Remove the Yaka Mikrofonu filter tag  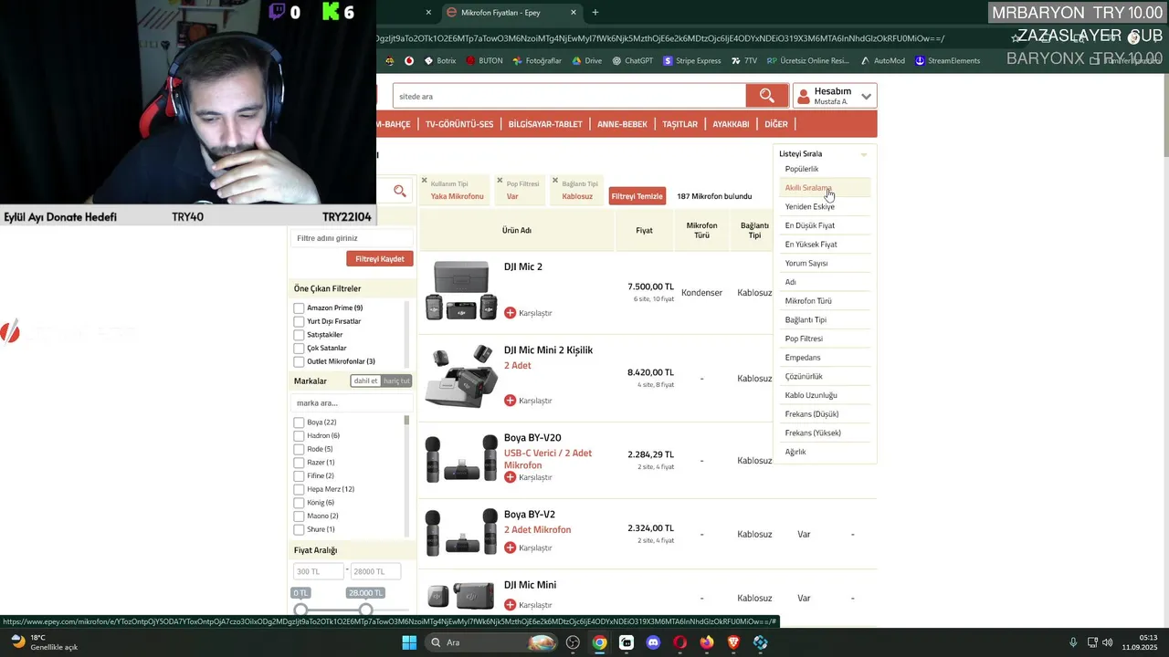[424, 180]
